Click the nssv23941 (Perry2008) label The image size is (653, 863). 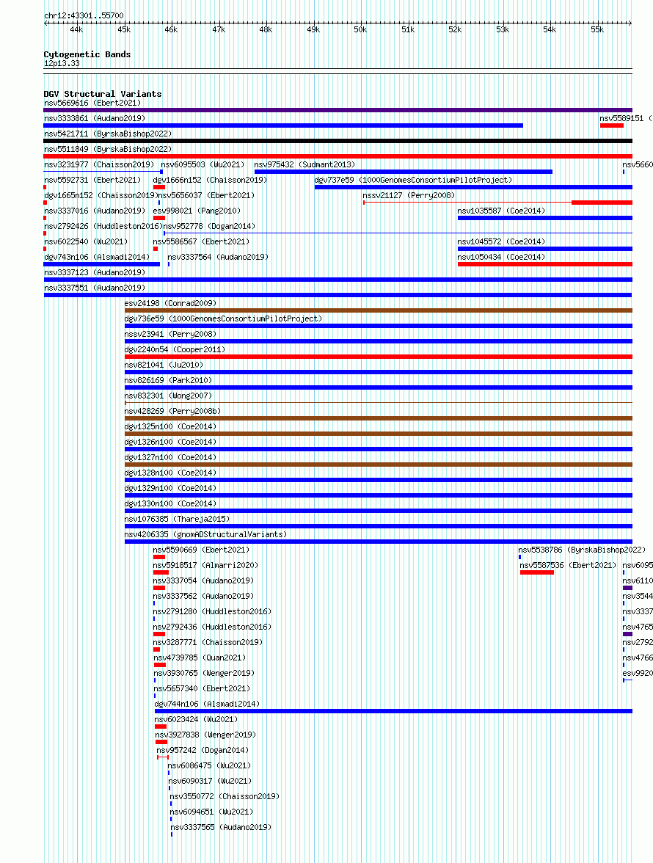click(x=170, y=334)
